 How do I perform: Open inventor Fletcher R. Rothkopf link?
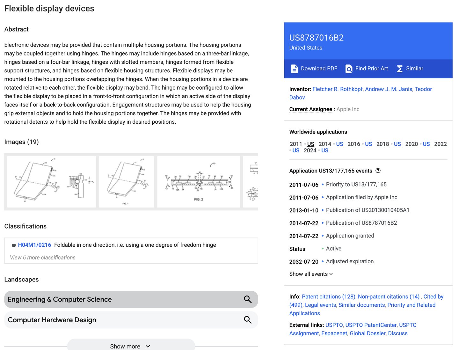[338, 89]
